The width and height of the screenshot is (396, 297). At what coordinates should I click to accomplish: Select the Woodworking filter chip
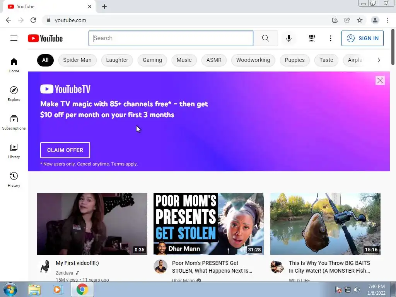point(253,60)
